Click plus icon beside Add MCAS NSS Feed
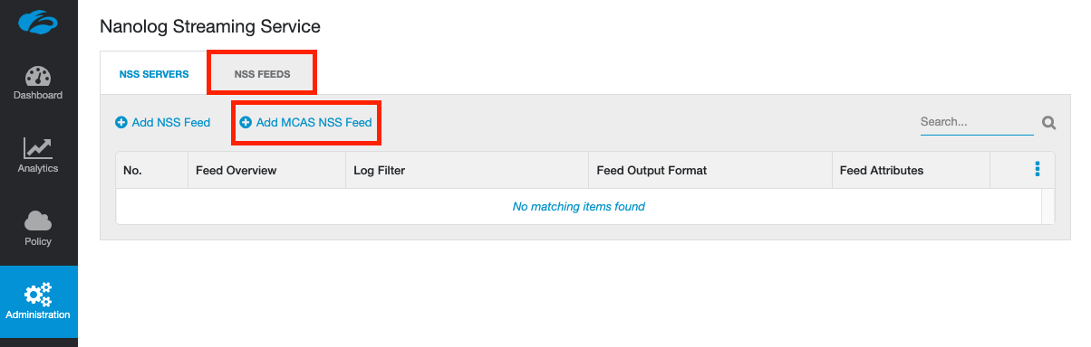The width and height of the screenshot is (1091, 347). pos(246,122)
